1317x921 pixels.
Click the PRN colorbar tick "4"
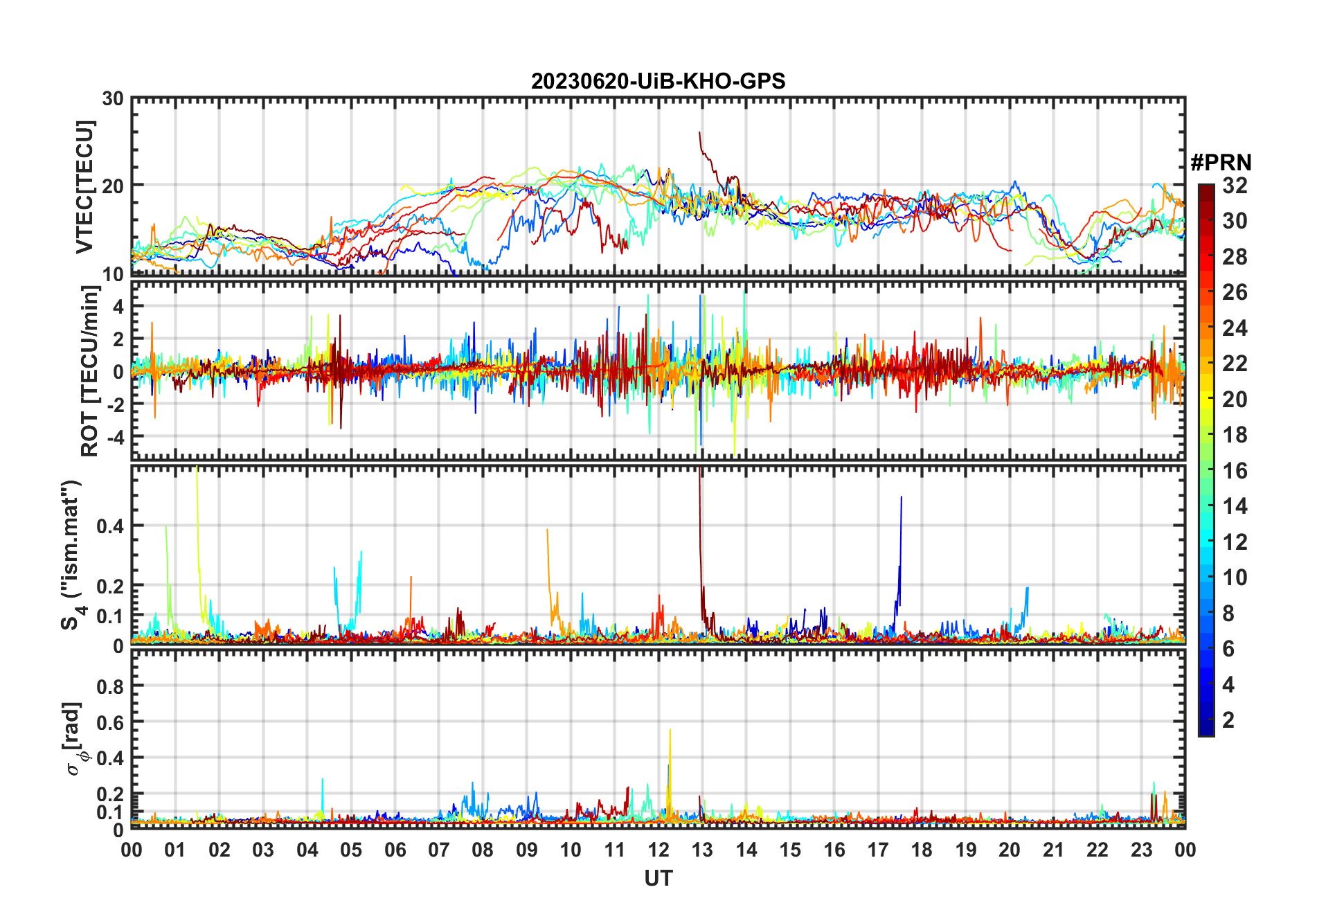(x=1228, y=685)
